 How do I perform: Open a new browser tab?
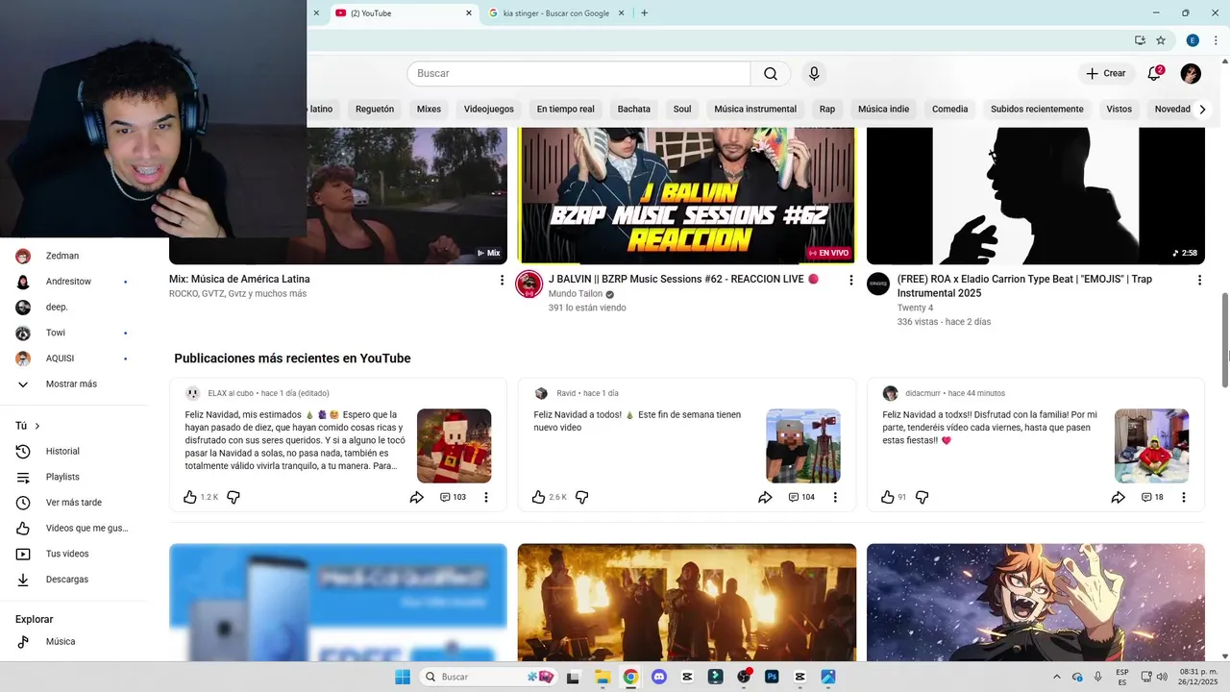(x=644, y=13)
